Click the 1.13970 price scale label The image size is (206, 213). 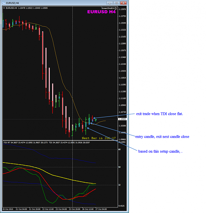(122, 9)
